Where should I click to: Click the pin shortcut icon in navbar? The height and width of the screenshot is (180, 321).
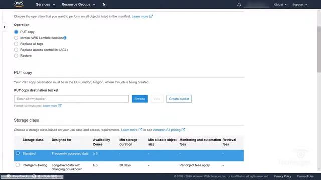click(x=104, y=4)
